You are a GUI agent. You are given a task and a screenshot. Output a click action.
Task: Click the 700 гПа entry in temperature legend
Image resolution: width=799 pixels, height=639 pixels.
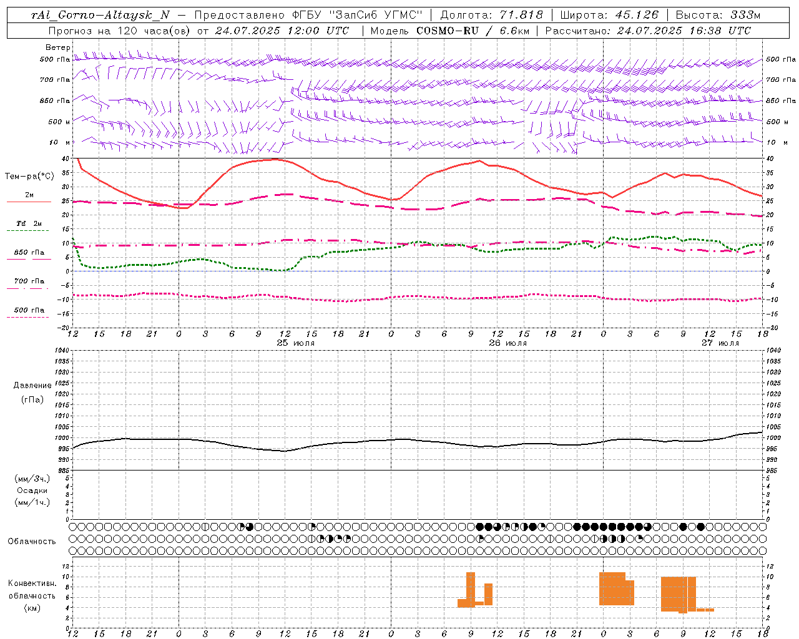click(x=29, y=281)
